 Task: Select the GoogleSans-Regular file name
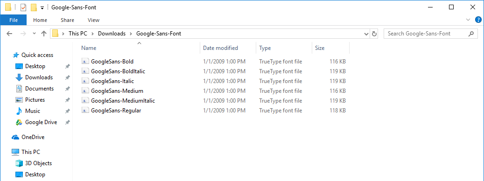point(116,111)
